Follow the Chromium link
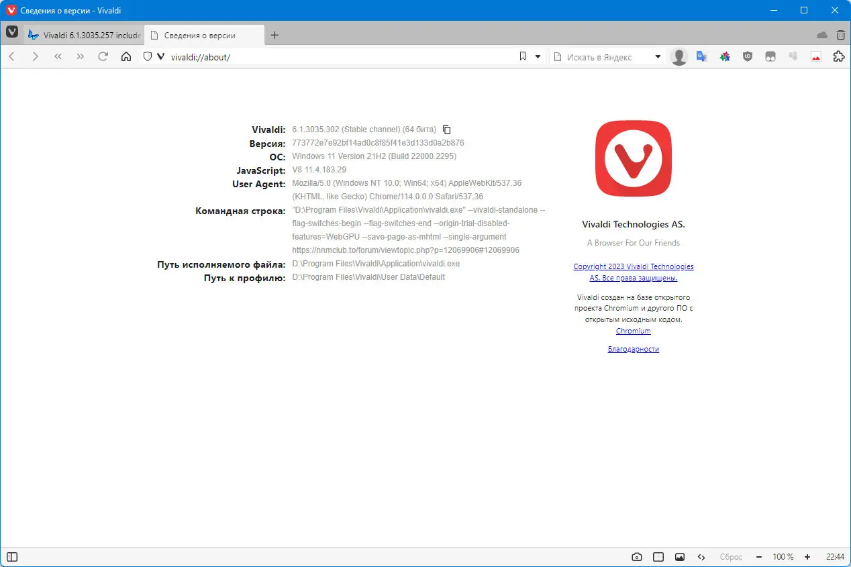The image size is (851, 567). click(633, 331)
